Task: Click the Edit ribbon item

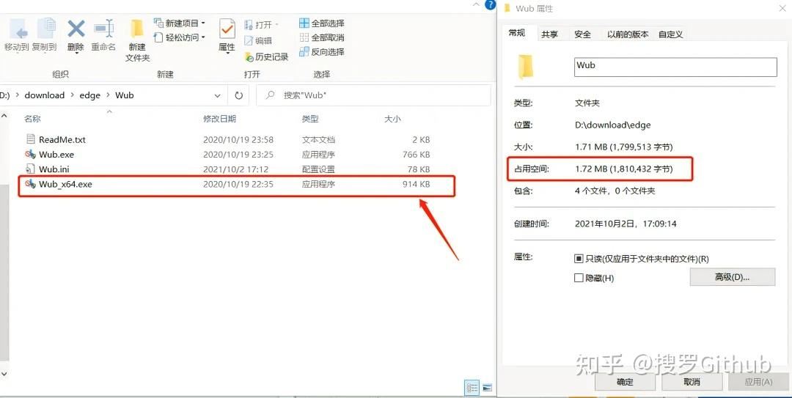Action: (x=258, y=40)
